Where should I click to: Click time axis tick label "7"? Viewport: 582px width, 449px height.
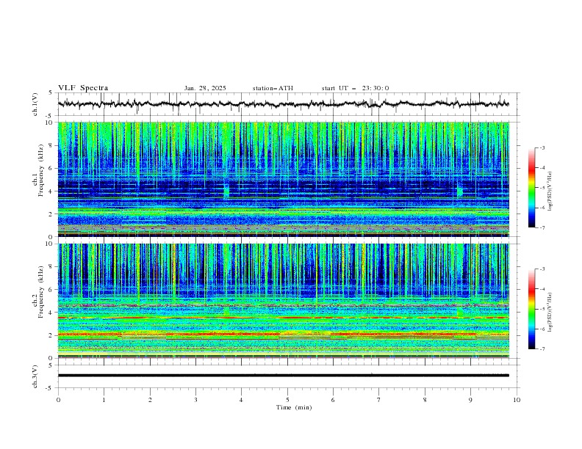point(379,400)
